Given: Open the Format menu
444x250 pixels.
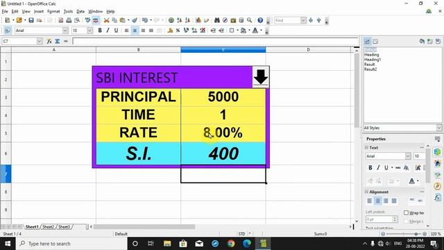Looking at the screenshot, I should 53,11.
